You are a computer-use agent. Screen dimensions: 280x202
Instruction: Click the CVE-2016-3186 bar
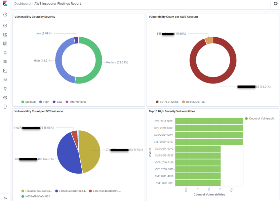coord(198,162)
